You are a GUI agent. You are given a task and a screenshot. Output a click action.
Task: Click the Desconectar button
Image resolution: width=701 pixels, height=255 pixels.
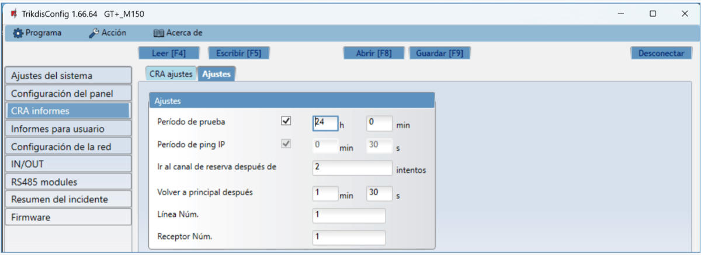tap(661, 53)
